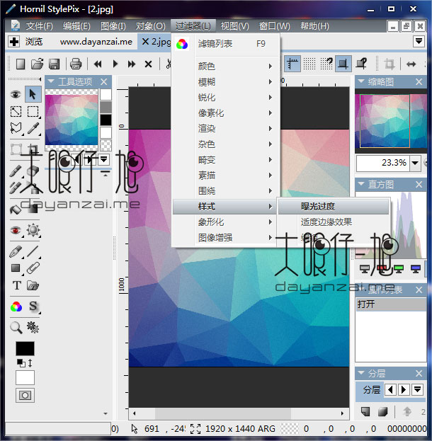The image size is (432, 441).
Task: Select the arrow Move tool
Action: tap(33, 94)
